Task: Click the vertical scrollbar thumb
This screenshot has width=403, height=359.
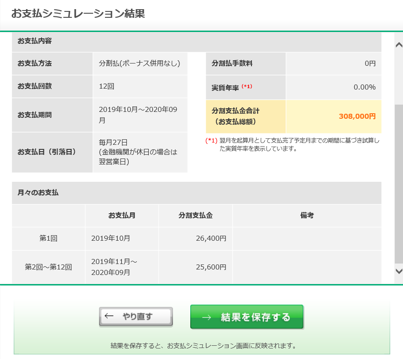Action: point(398,184)
